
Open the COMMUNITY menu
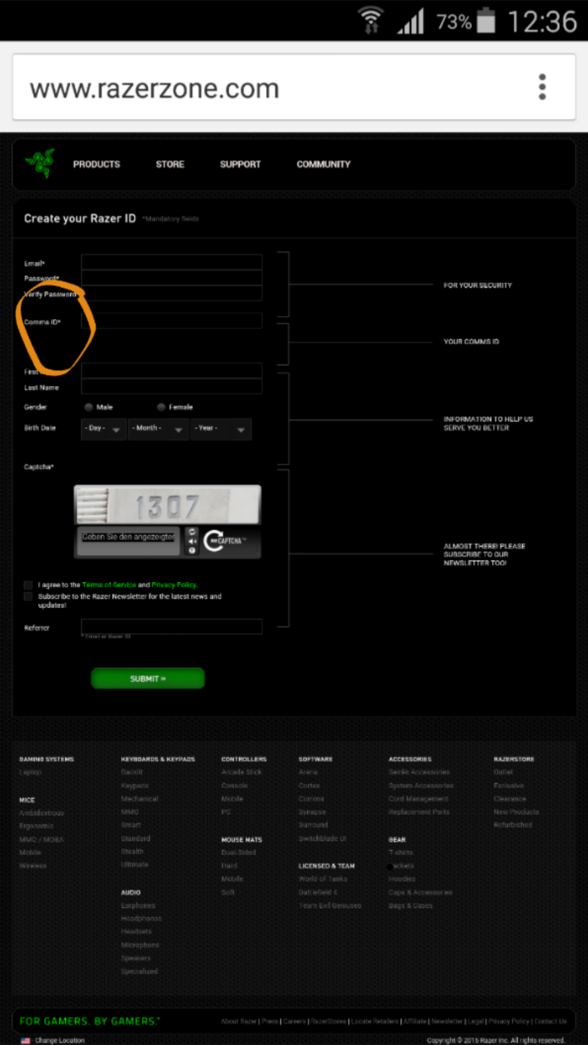click(323, 164)
